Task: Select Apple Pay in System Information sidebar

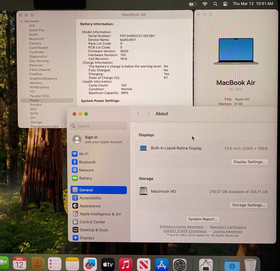Action: coord(37,30)
